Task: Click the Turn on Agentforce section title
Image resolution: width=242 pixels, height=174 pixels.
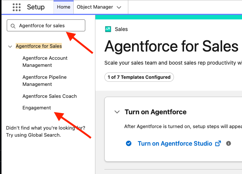Action: coord(156,112)
